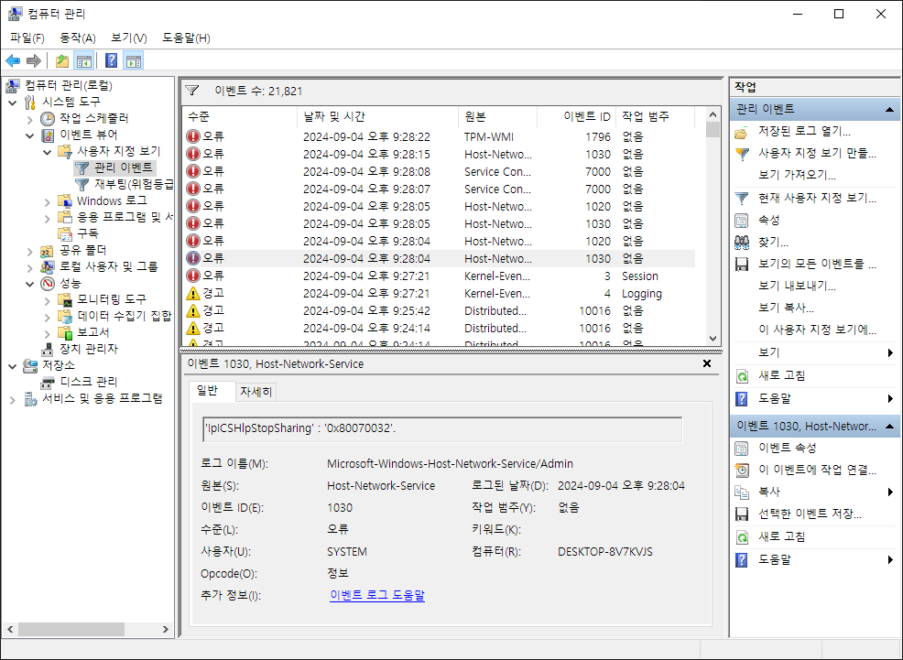This screenshot has height=660, width=903.
Task: Close the event 1030 detail pane
Action: [707, 363]
